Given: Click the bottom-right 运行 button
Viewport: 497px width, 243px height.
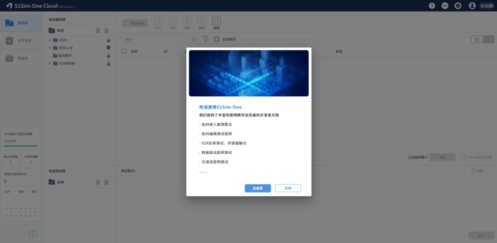Looking at the screenshot, I should [x=481, y=236].
